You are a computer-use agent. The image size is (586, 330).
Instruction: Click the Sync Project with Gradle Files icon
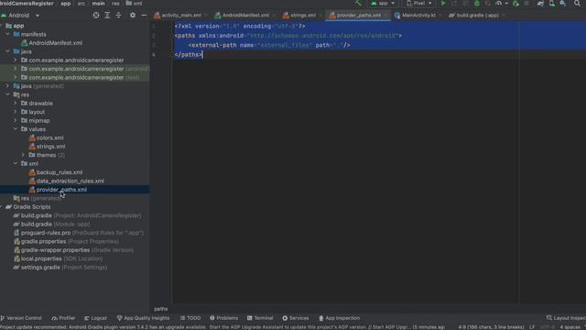(540, 4)
